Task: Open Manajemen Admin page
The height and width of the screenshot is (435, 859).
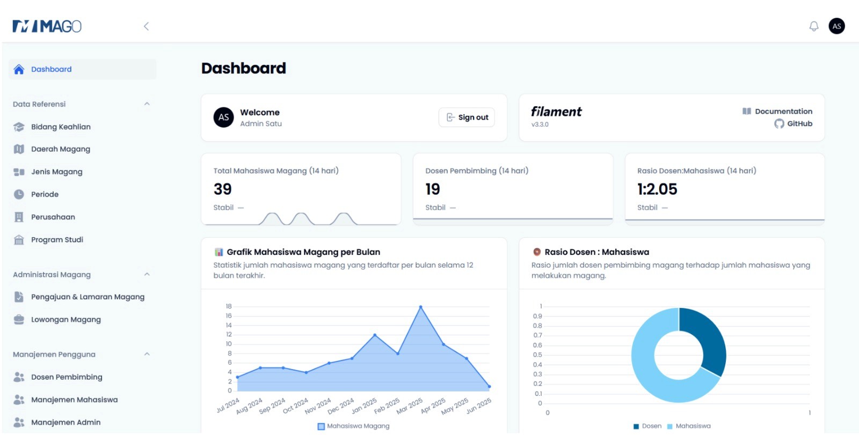Action: 83,422
